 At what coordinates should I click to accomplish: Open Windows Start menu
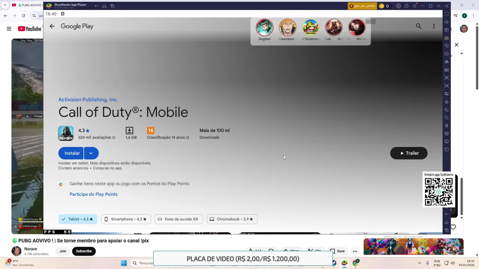click(x=124, y=263)
